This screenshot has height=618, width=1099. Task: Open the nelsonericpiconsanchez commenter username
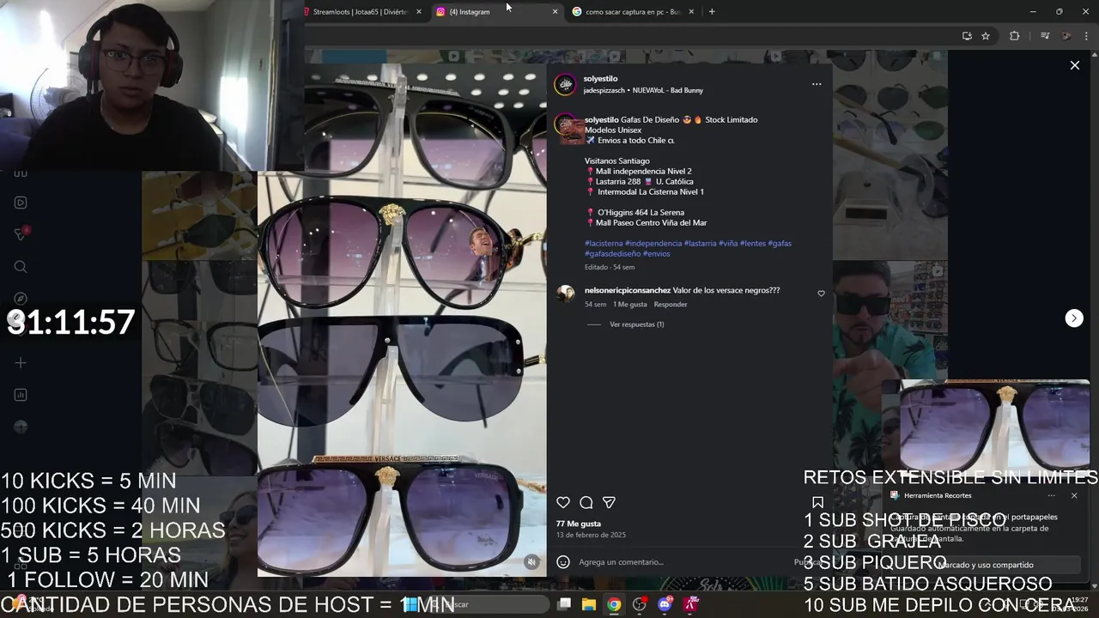coord(628,291)
